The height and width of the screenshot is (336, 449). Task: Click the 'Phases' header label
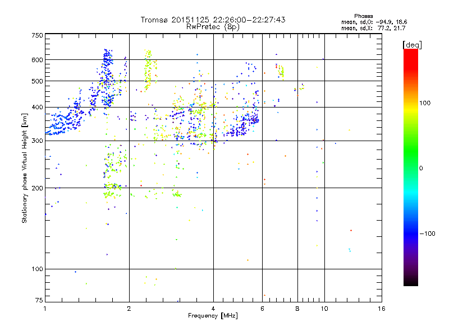[363, 16]
